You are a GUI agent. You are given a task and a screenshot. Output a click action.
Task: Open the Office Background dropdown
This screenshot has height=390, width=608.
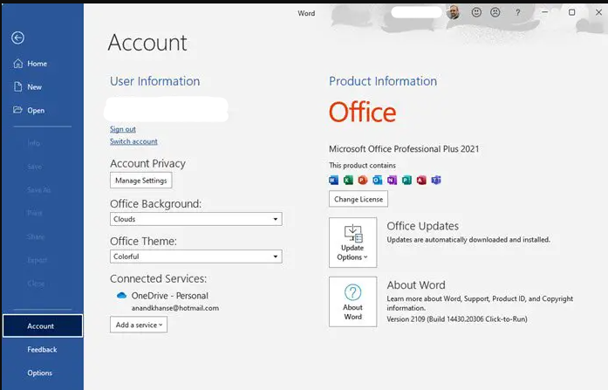[195, 219]
